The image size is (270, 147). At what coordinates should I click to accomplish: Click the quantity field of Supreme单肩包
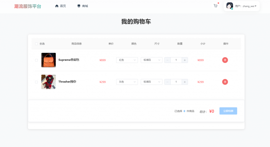point(176,60)
